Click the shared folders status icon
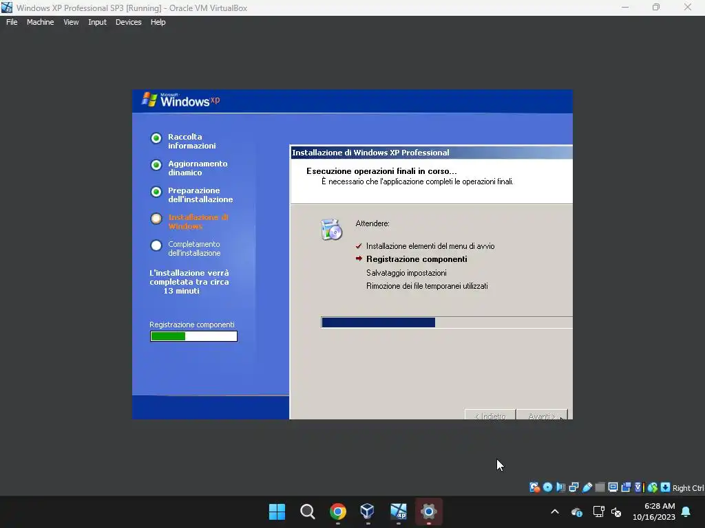 pos(600,487)
